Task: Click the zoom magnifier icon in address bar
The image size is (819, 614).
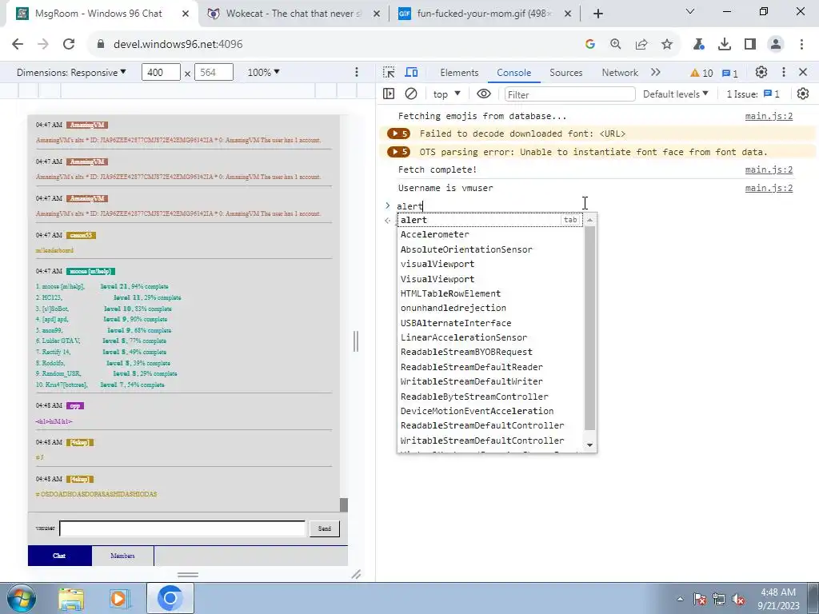Action: point(616,45)
